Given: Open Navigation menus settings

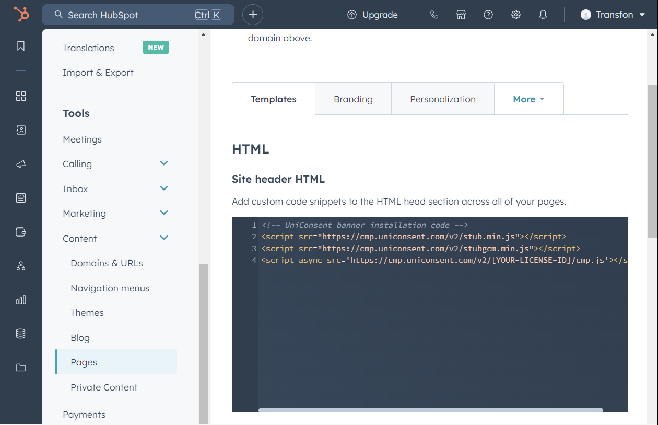Looking at the screenshot, I should click(110, 288).
